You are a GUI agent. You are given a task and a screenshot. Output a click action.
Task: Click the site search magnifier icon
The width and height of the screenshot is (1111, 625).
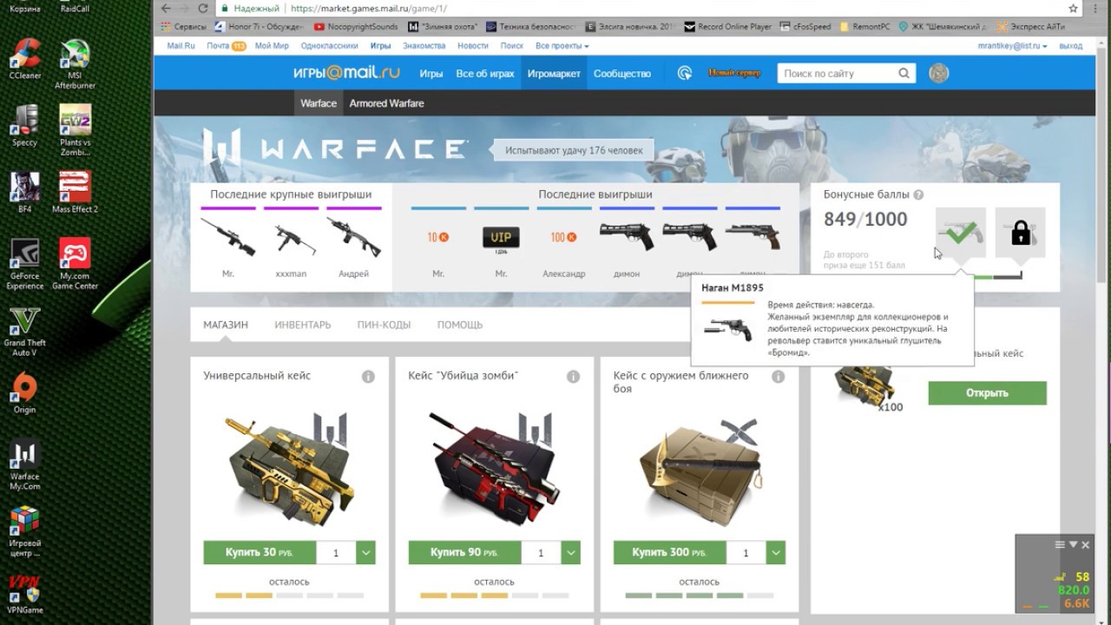click(904, 74)
